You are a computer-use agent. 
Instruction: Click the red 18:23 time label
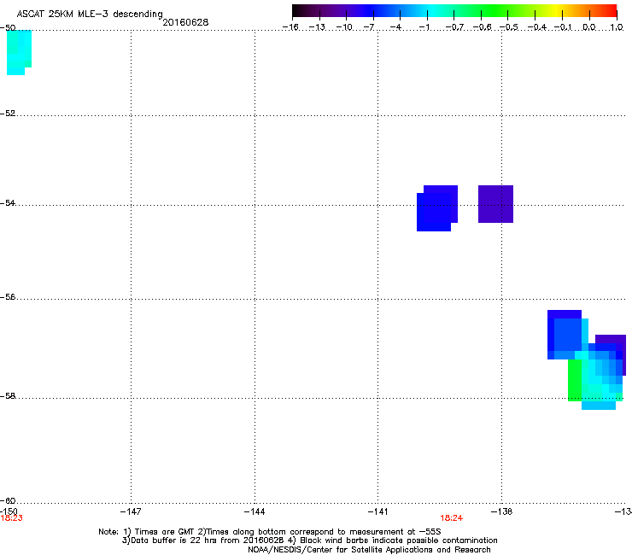[12, 518]
